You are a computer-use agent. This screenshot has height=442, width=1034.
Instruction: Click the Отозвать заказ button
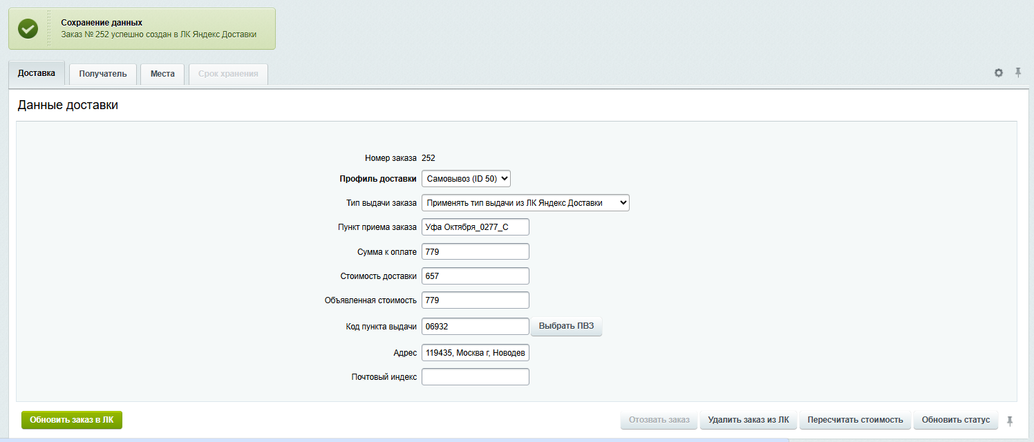659,420
